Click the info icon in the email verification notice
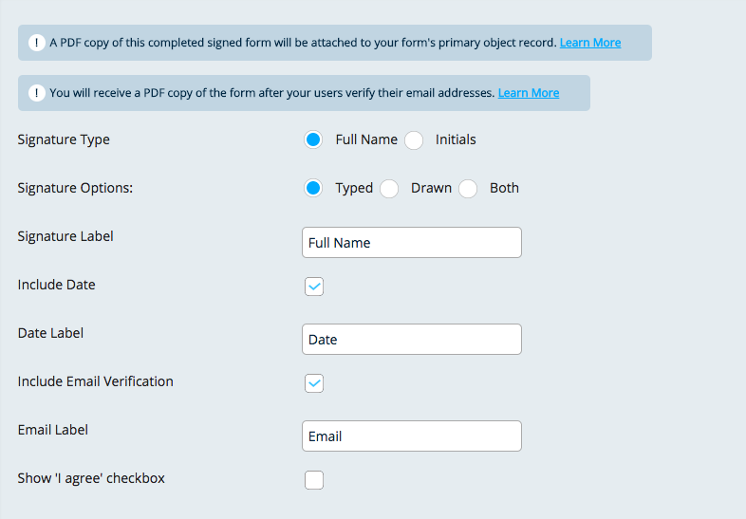 click(x=37, y=93)
